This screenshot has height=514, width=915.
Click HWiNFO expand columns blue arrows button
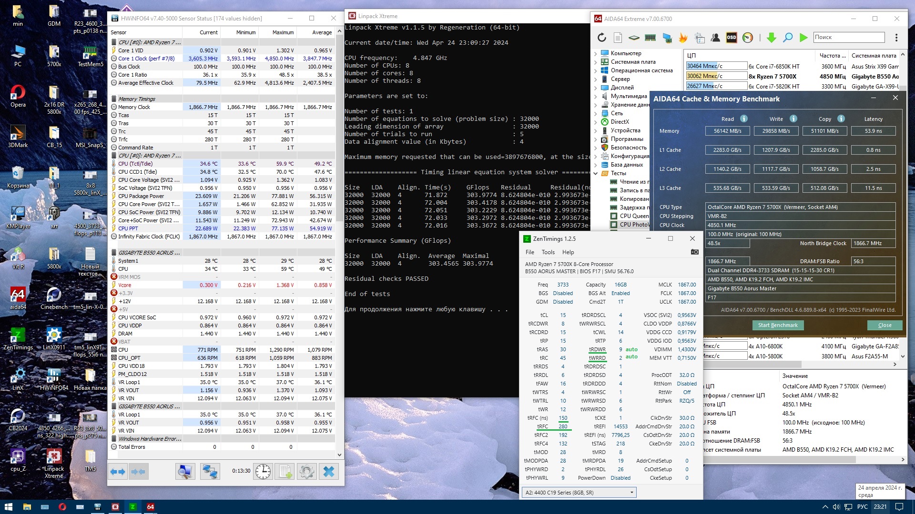pyautogui.click(x=118, y=472)
